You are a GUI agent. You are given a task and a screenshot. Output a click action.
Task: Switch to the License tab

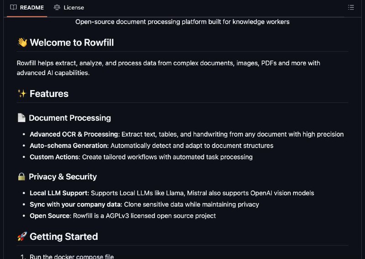pyautogui.click(x=69, y=7)
